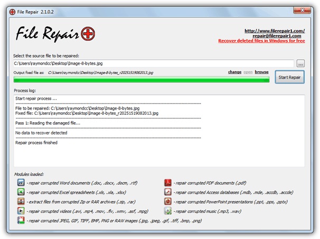This screenshot has height=239, width=320.
Task: Click the 'change' output file link
Action: click(x=234, y=72)
